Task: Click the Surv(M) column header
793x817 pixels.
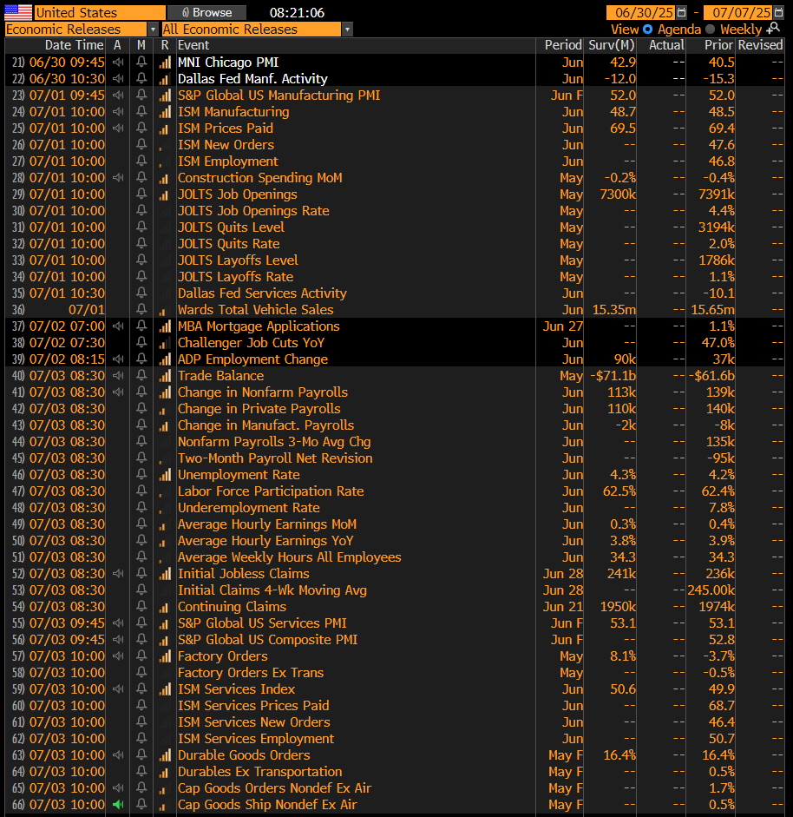Action: [612, 45]
